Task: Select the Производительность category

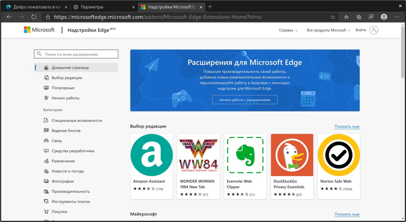Action: [76, 191]
